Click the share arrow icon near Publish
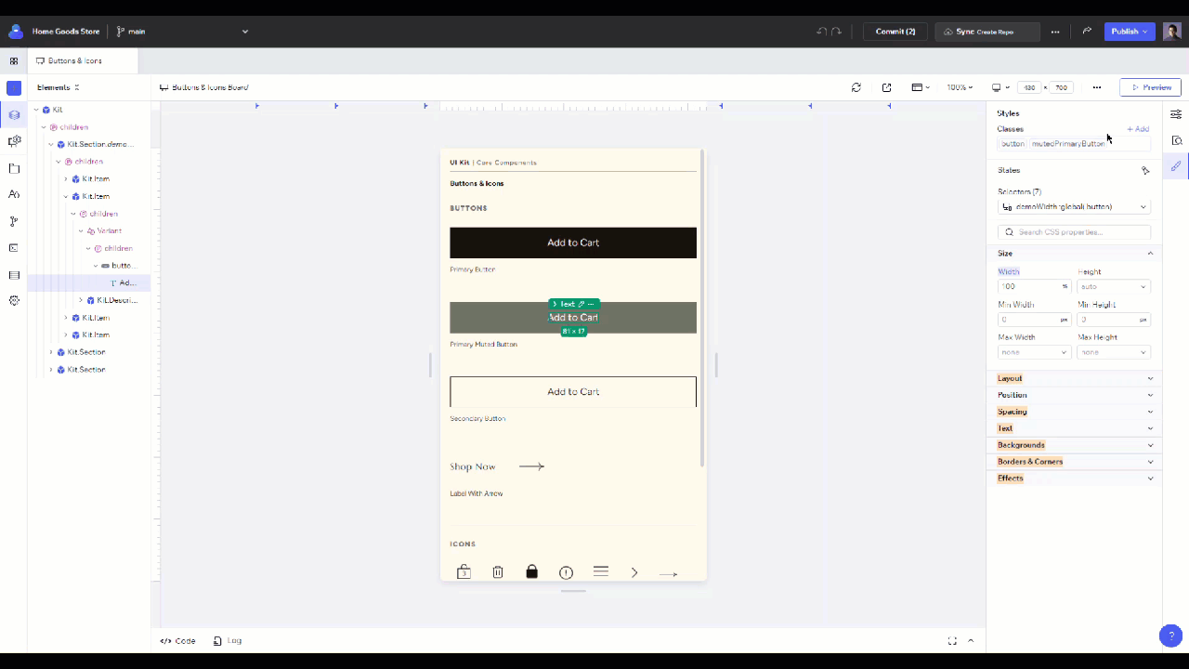 click(1087, 32)
